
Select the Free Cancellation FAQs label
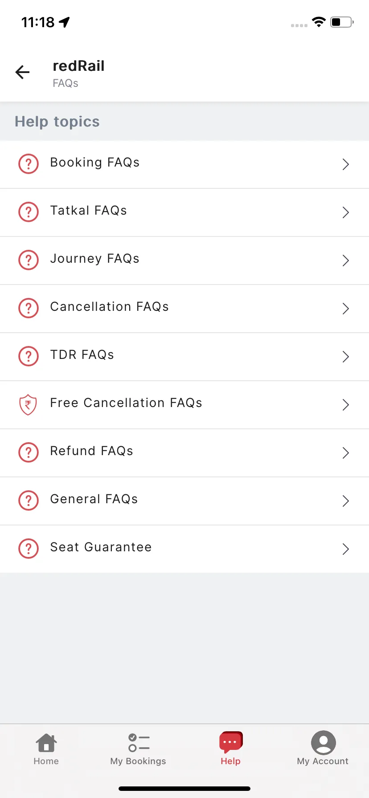126,403
